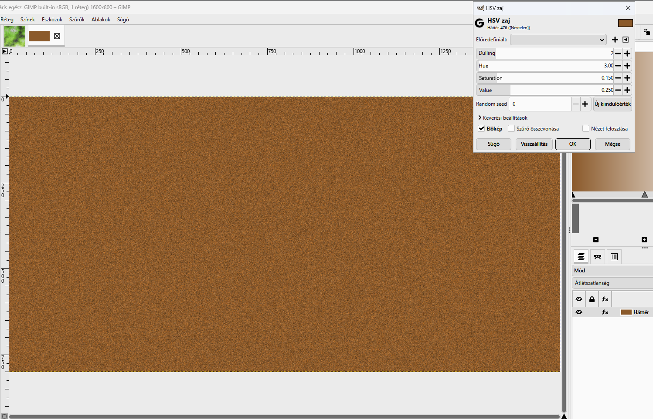653x419 pixels.
Task: Increase Random seed with plus button
Action: click(585, 104)
